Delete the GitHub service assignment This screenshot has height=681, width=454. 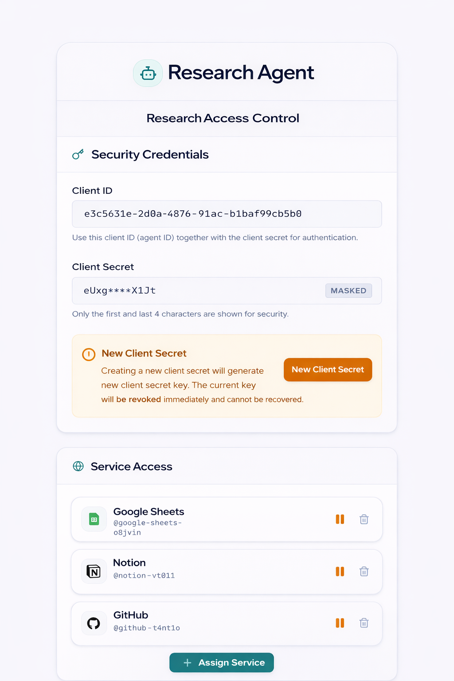pyautogui.click(x=364, y=623)
